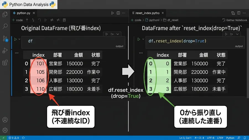
Task: Expand run options chevron beside df cell
Action: click(x=19, y=39)
